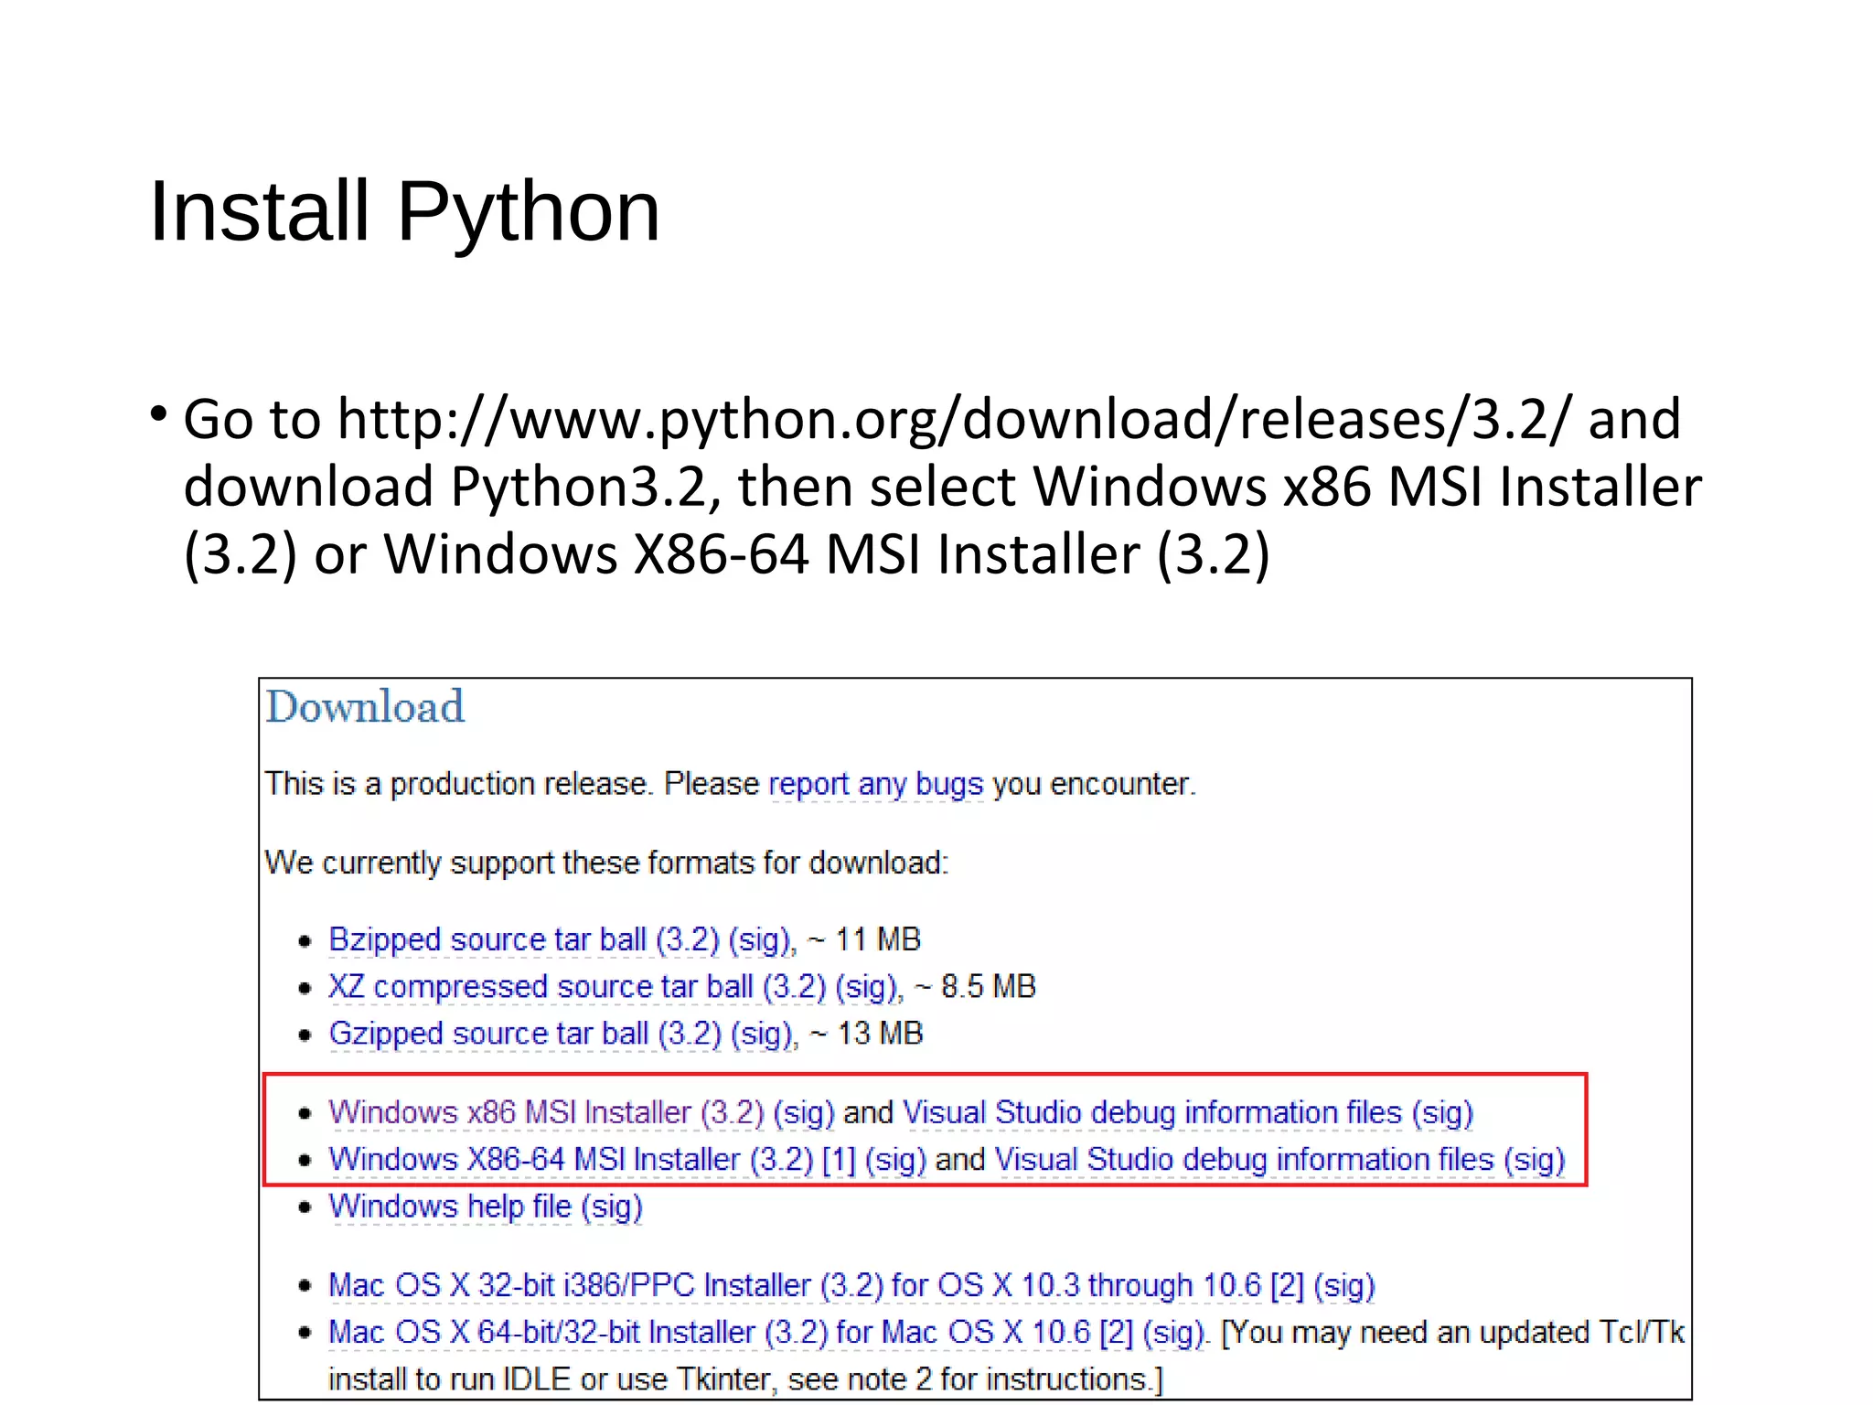Click final sig link in Windows X86-64 row
1873x1405 pixels.
pos(1535,1159)
